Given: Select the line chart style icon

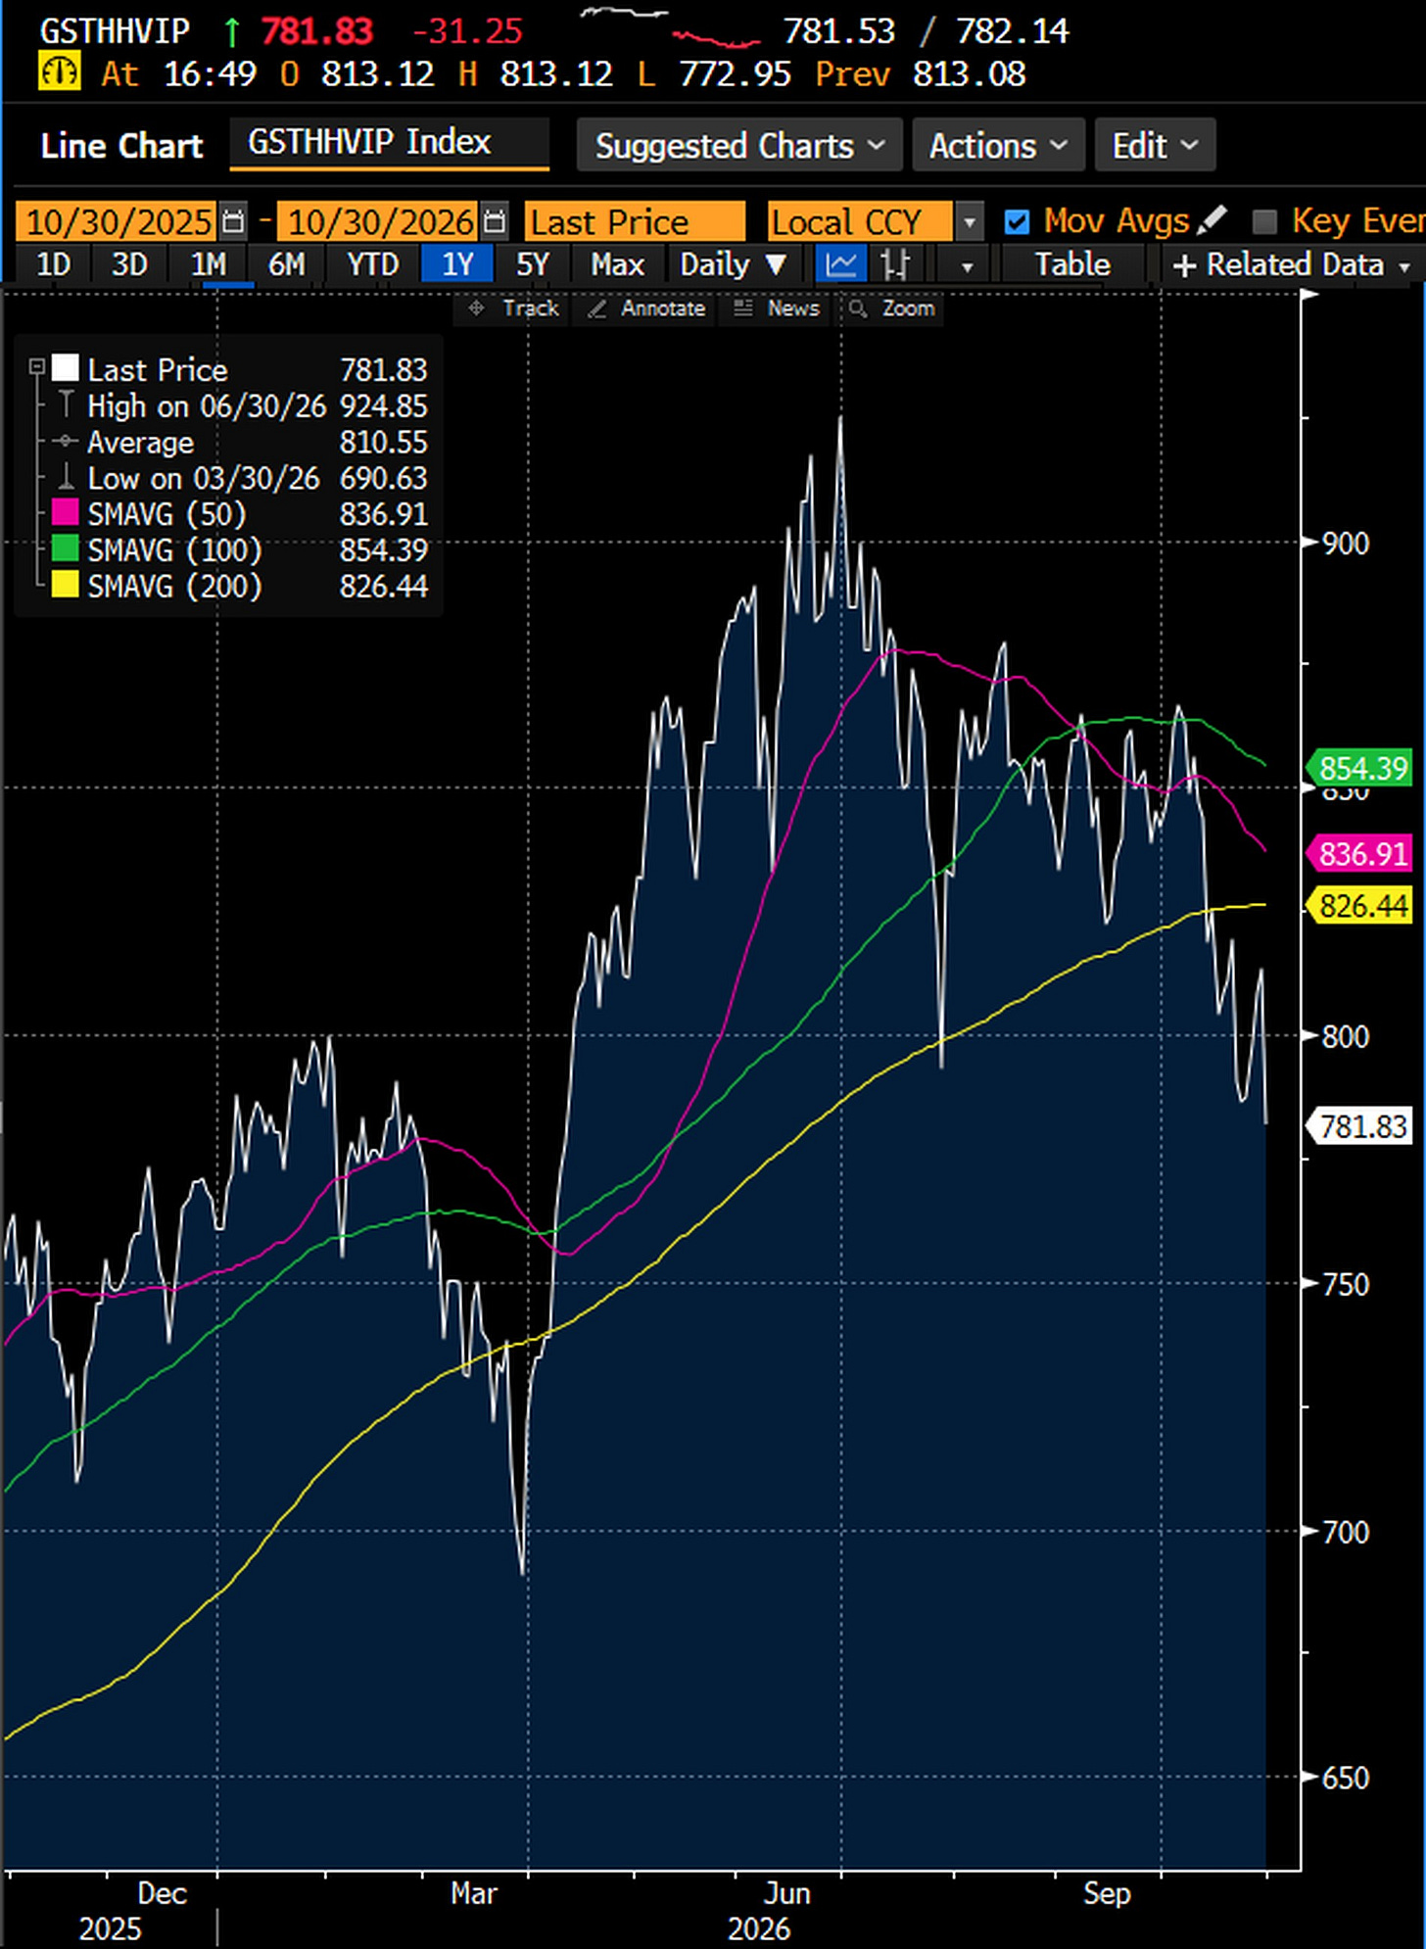Looking at the screenshot, I should (841, 264).
